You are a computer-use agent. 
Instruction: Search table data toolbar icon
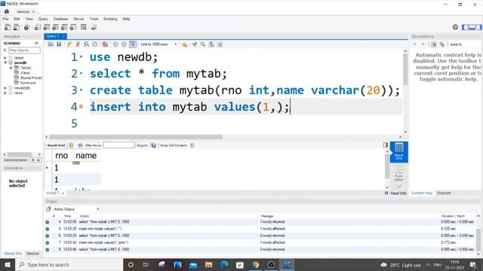click(84, 27)
